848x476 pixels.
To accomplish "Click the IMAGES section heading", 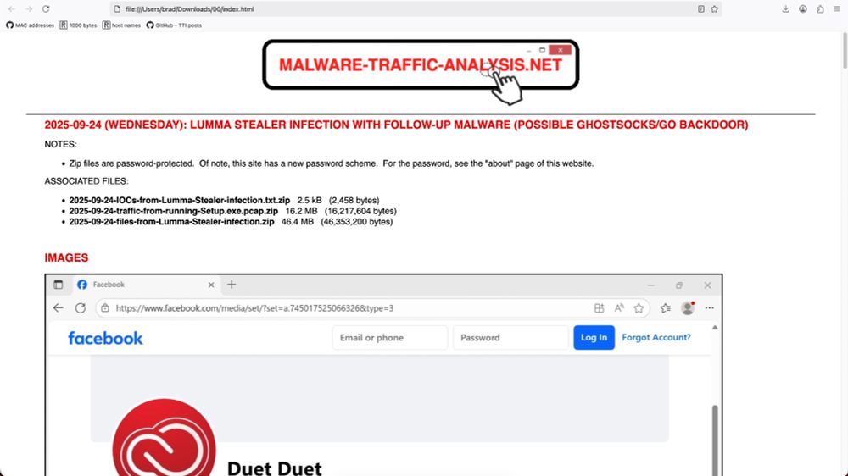I will point(66,257).
